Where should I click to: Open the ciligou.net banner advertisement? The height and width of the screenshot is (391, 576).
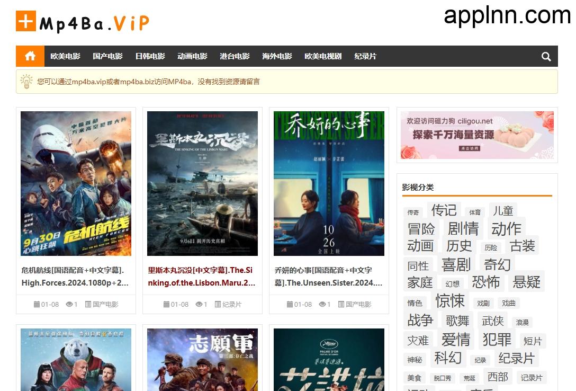click(x=476, y=135)
